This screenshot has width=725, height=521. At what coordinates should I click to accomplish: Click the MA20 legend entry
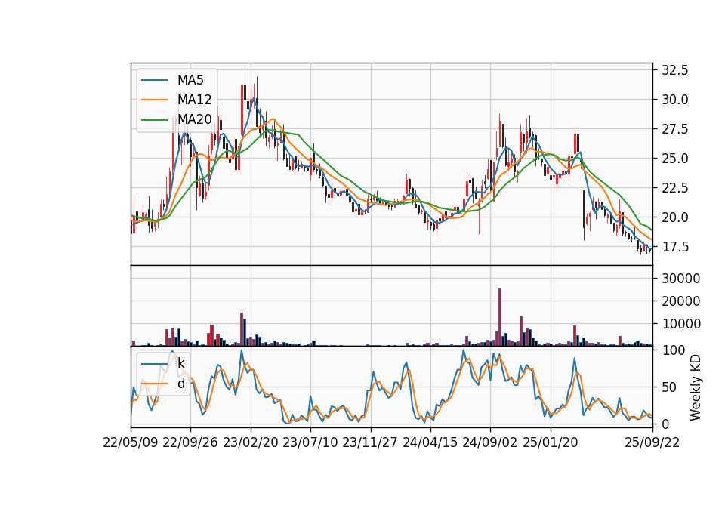(x=176, y=119)
